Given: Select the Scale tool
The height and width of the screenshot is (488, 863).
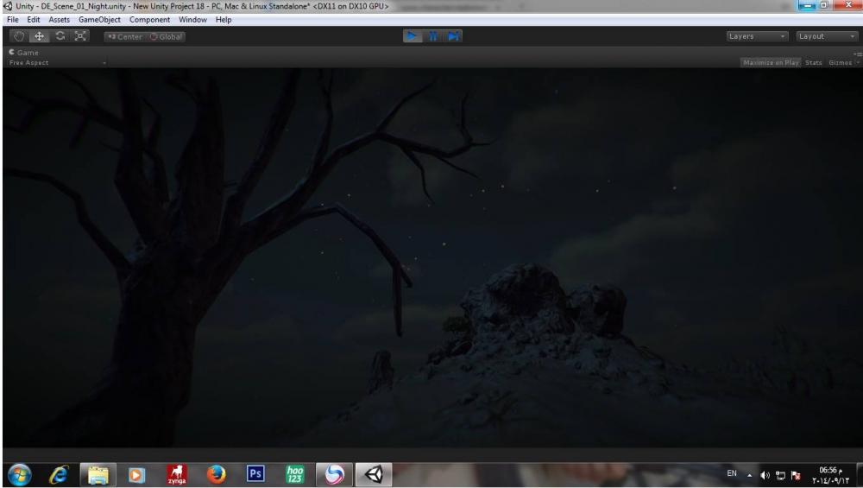Looking at the screenshot, I should pos(80,36).
